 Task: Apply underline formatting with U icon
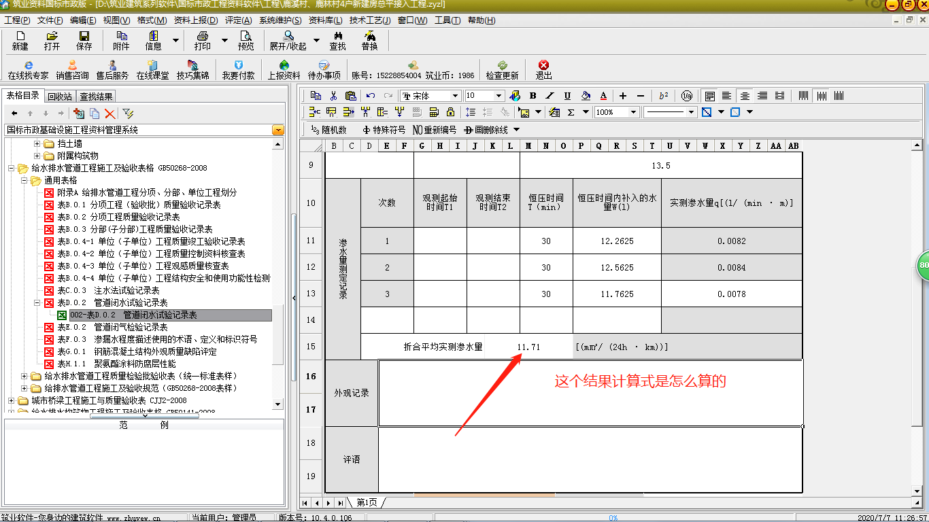567,96
